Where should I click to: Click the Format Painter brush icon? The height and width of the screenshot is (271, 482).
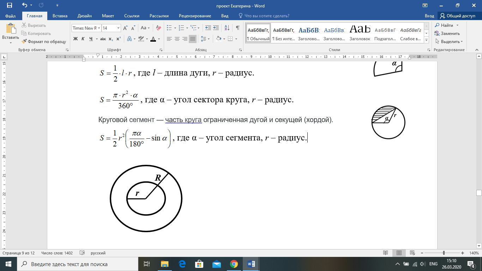24,41
